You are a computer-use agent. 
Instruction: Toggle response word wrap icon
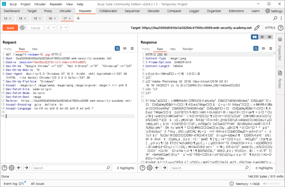coord(256,48)
